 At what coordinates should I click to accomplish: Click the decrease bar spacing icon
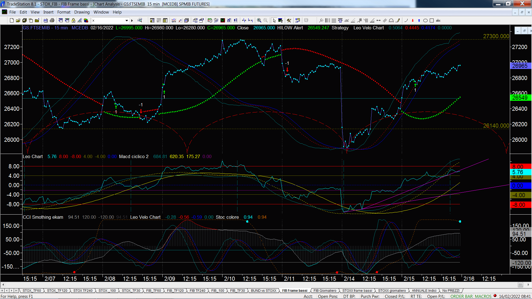click(244, 20)
